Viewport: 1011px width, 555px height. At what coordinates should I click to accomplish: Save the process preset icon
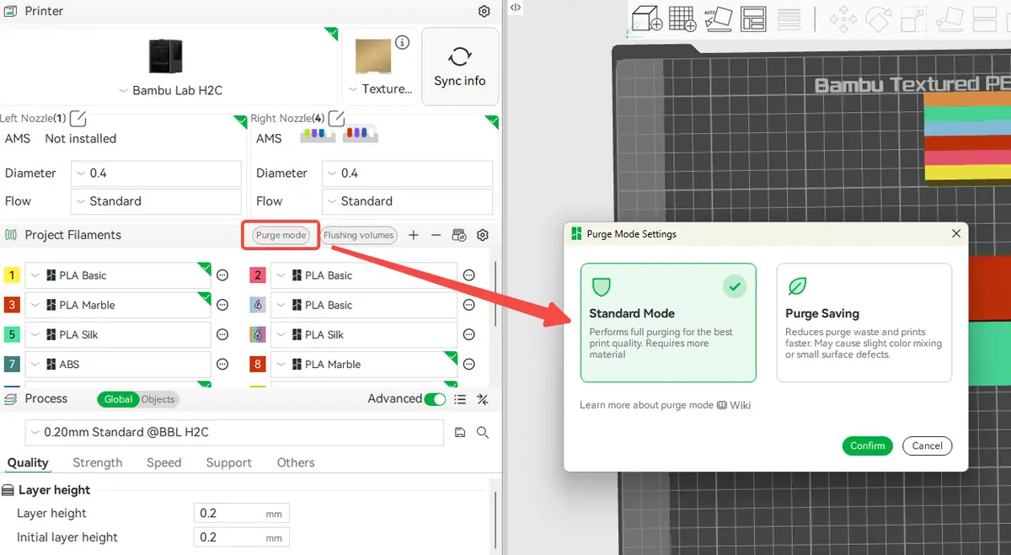click(460, 432)
